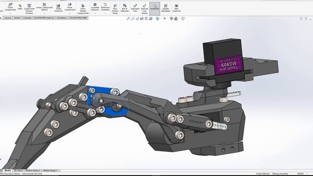This screenshot has width=313, height=176.
Task: Click Take Snapshot
Action: (x=176, y=8)
